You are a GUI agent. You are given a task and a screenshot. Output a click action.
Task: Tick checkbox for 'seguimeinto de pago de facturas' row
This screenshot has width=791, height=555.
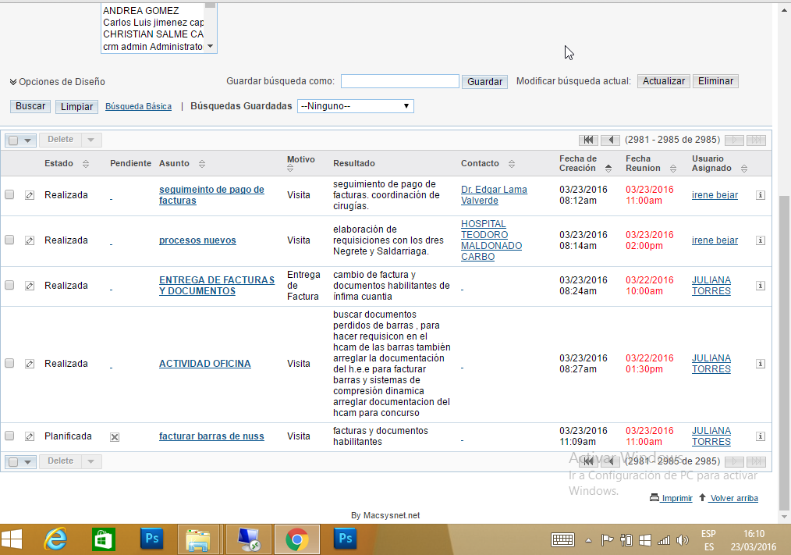click(x=9, y=195)
